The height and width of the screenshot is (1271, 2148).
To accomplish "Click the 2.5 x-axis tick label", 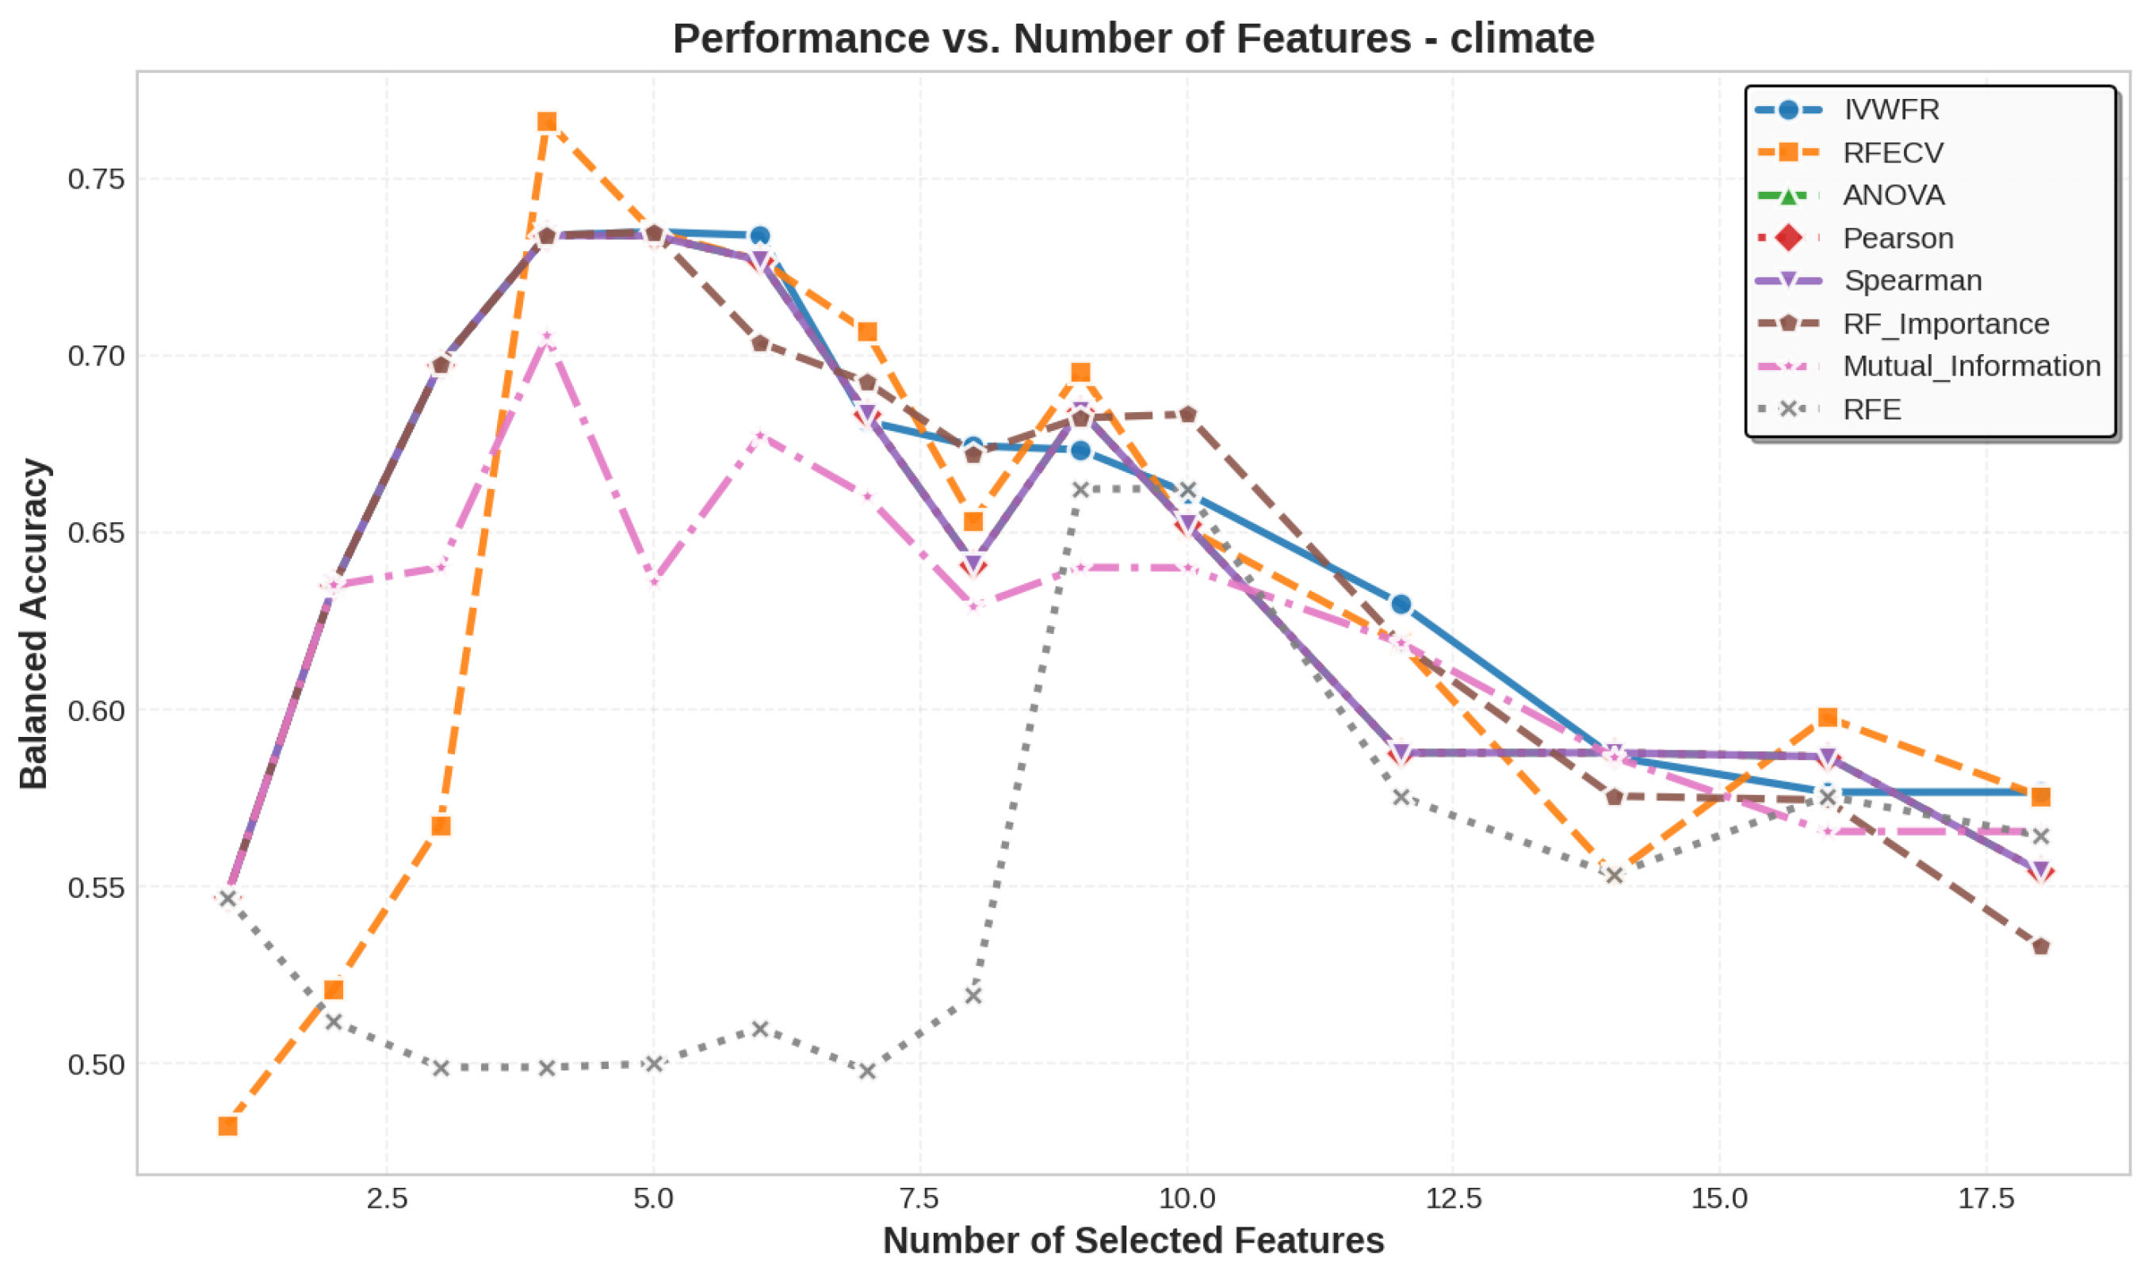I will (386, 1198).
